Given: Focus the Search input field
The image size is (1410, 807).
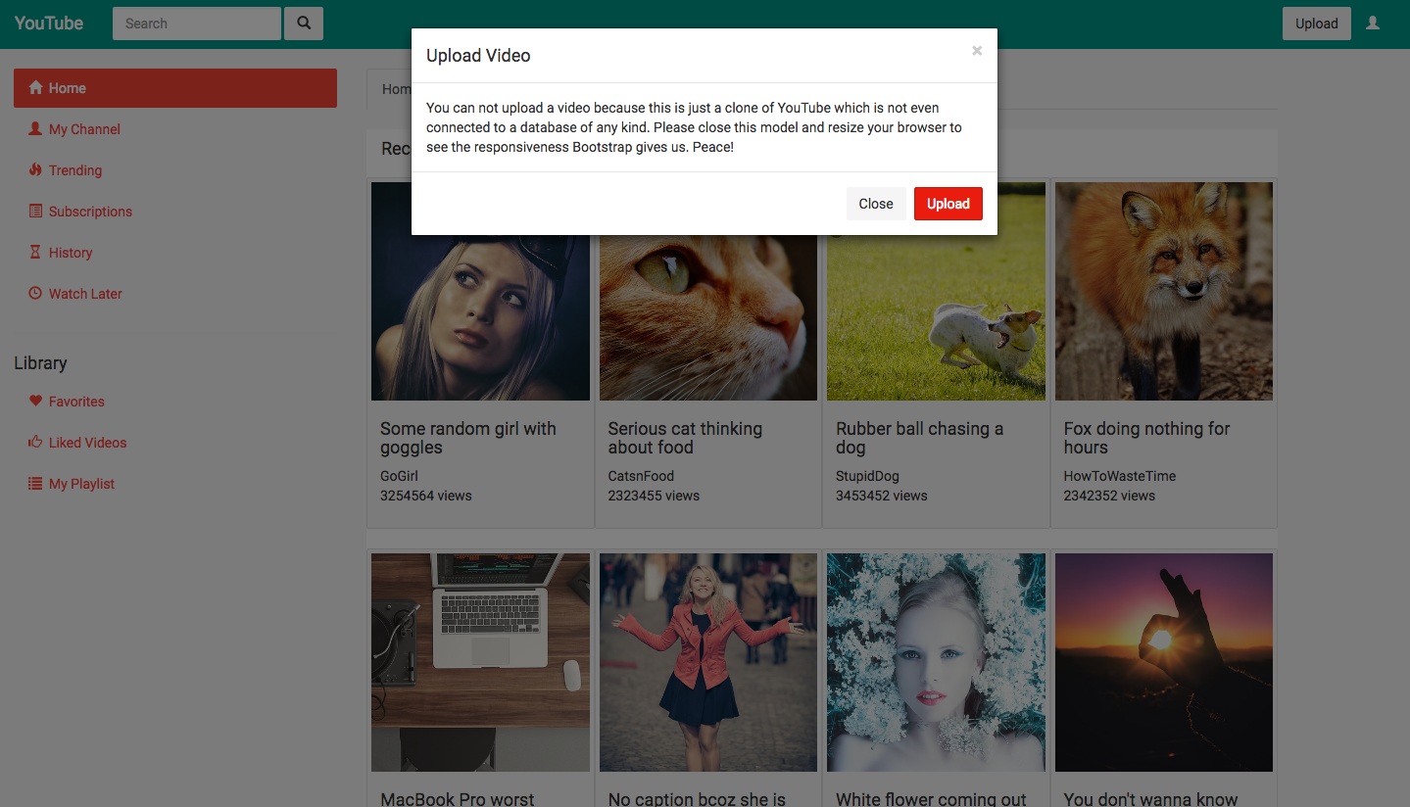Looking at the screenshot, I should tap(197, 24).
